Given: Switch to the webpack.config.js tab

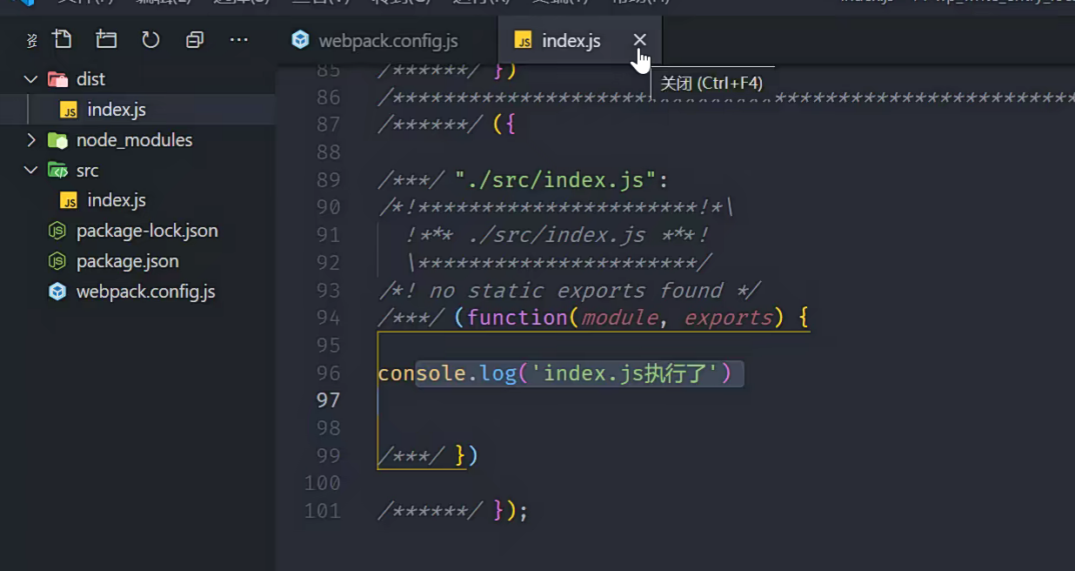Looking at the screenshot, I should tap(388, 41).
